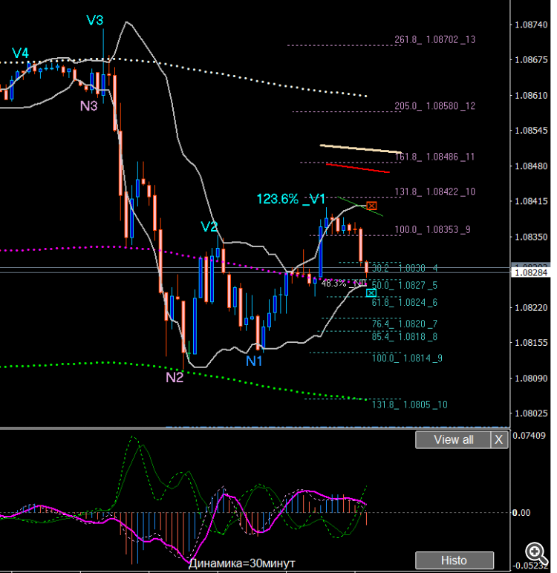Screen dimensions: 557x573
Task: Click the cyan crossed box marker
Action: coord(371,292)
